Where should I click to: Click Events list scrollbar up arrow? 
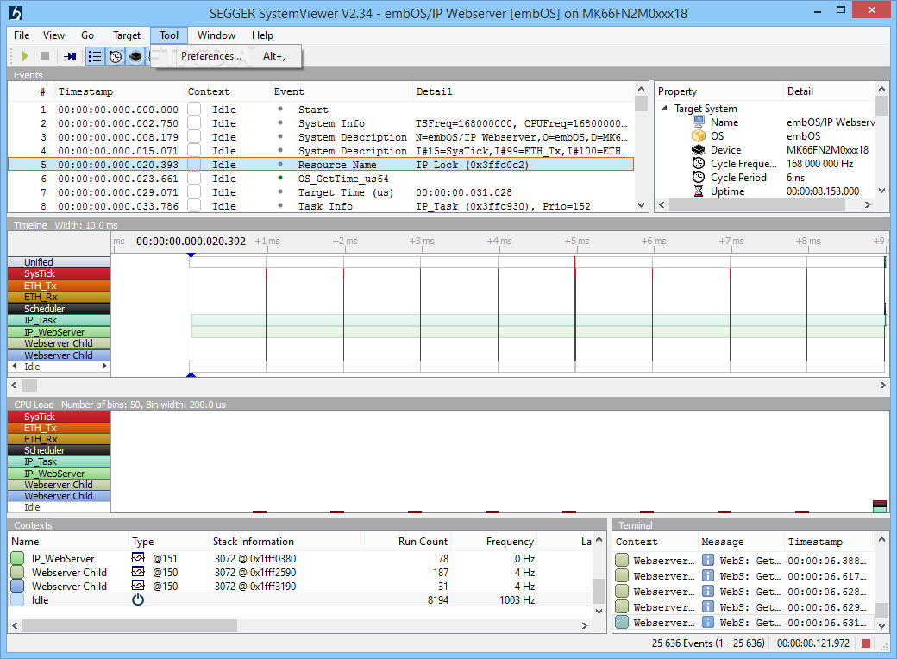641,89
